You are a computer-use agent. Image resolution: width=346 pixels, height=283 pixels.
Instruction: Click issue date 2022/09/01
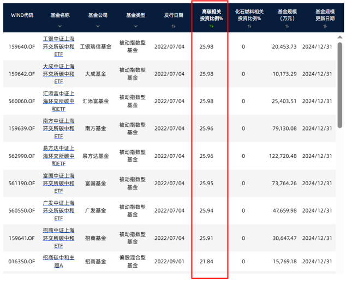pos(169,262)
